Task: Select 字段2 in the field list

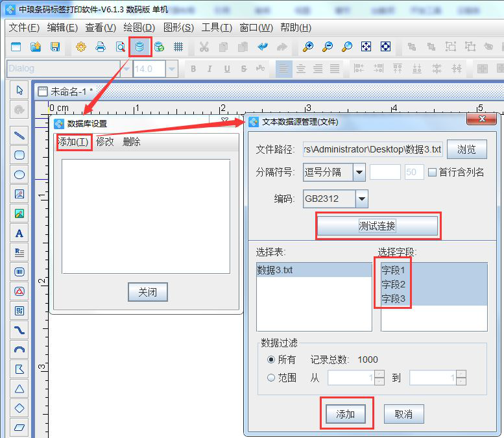Action: point(393,284)
